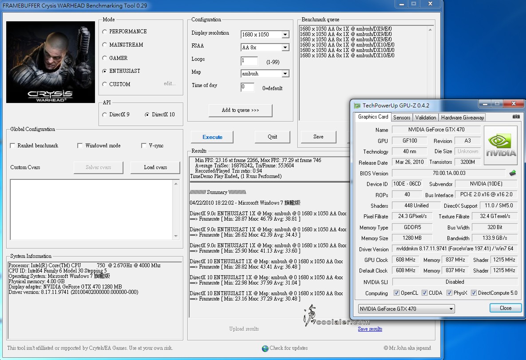526x360 pixels.
Task: Click Add to queue button
Action: pyautogui.click(x=240, y=111)
